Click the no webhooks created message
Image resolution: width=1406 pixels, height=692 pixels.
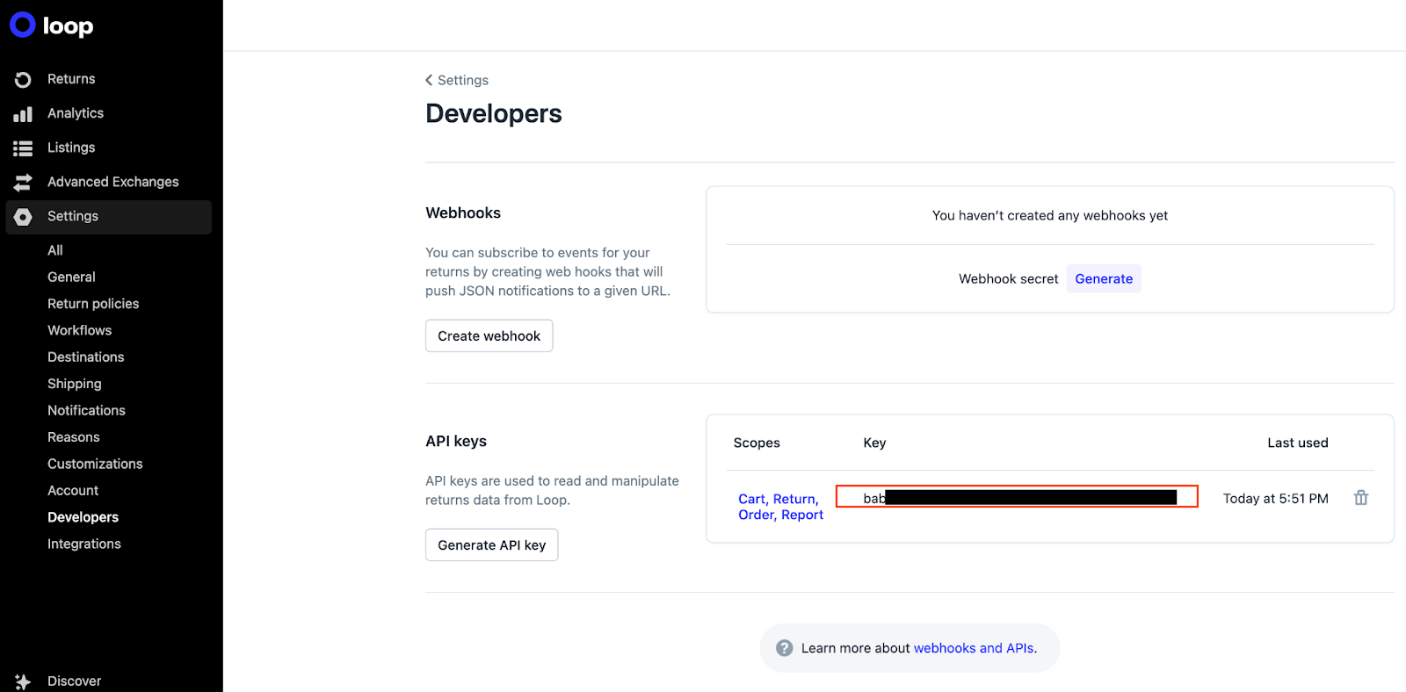(1050, 215)
